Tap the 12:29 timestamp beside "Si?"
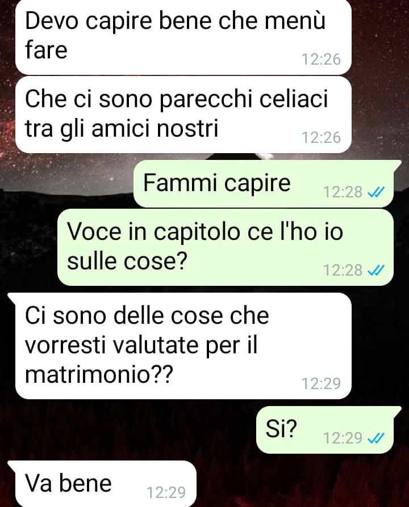The image size is (409, 507). click(343, 438)
